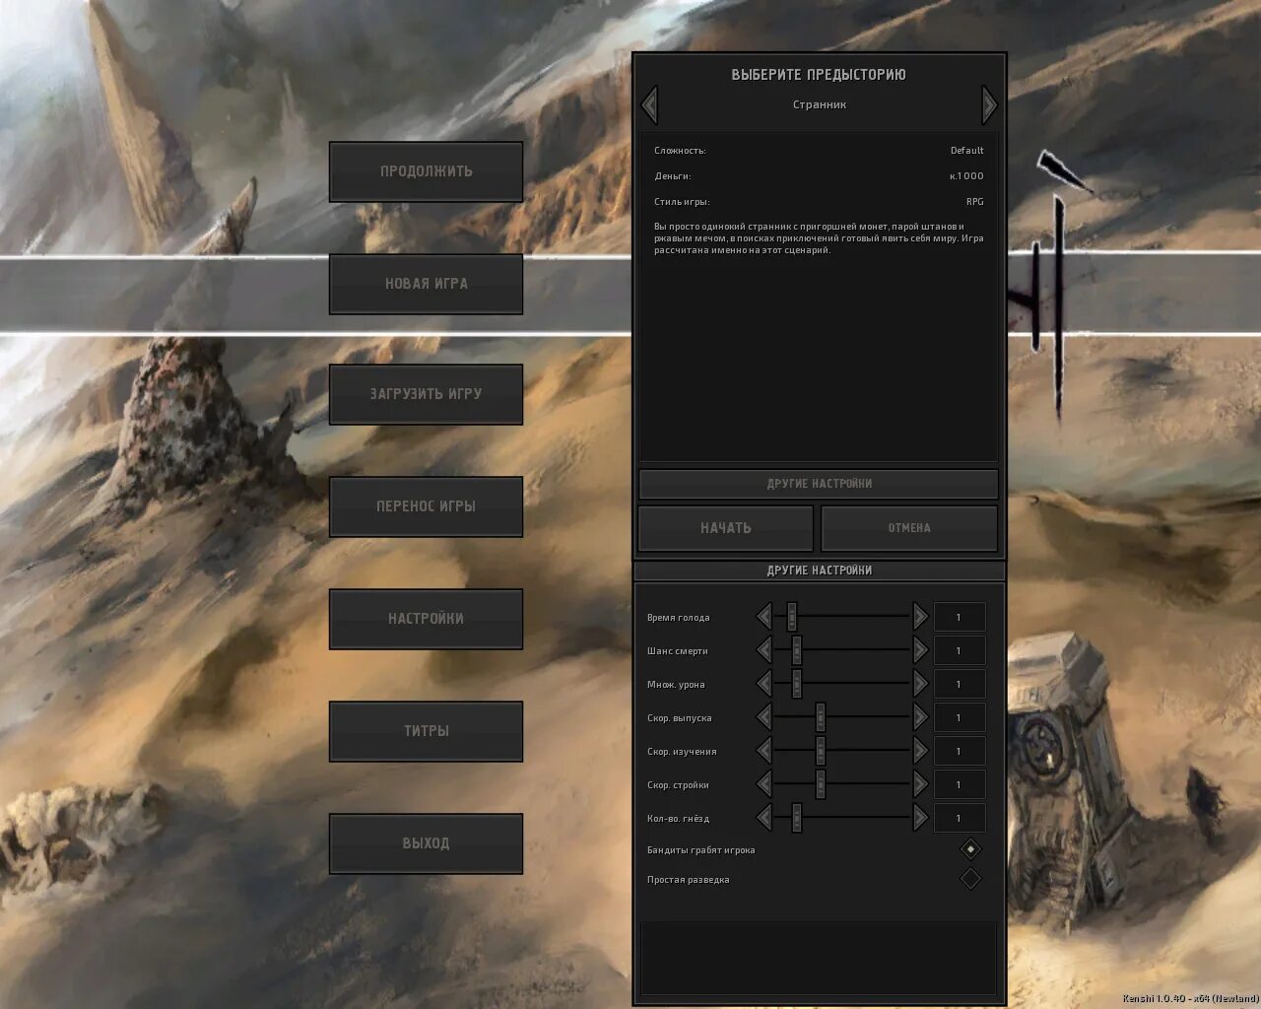Click the Время голода value field
Image resolution: width=1261 pixels, height=1009 pixels.
tap(960, 617)
